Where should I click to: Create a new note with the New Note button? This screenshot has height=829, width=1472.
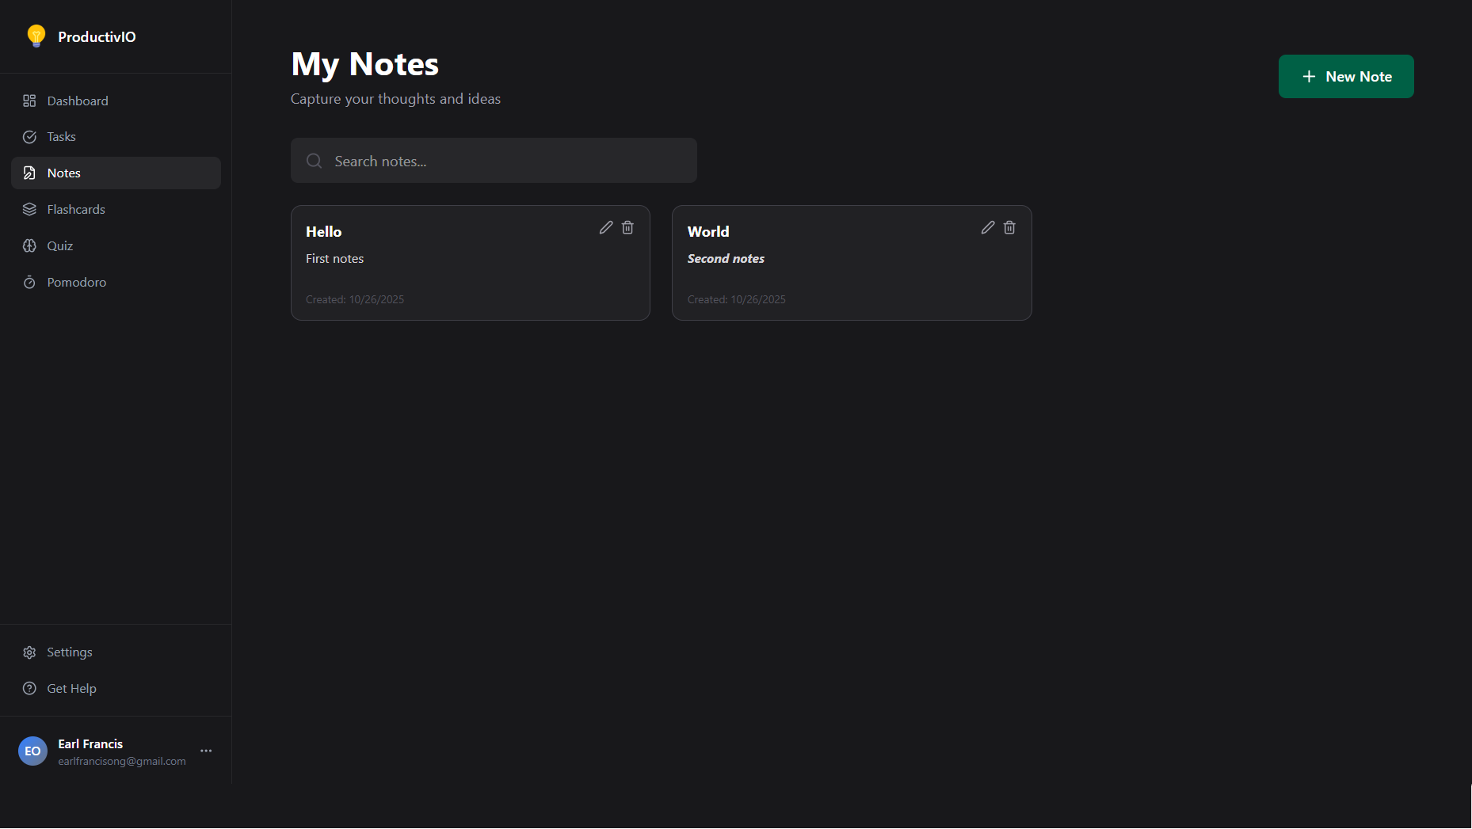[1345, 76]
